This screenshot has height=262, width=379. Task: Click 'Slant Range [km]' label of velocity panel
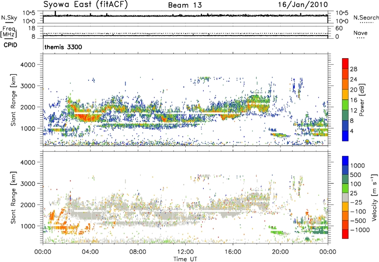pos(13,198)
